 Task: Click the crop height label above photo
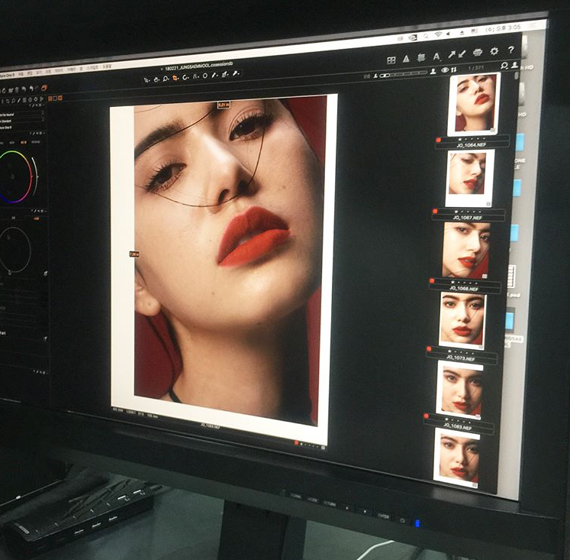tap(224, 105)
